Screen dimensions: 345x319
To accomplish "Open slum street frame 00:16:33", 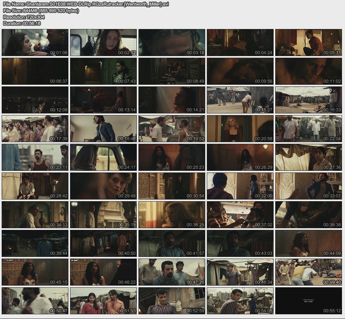I will (309, 100).
